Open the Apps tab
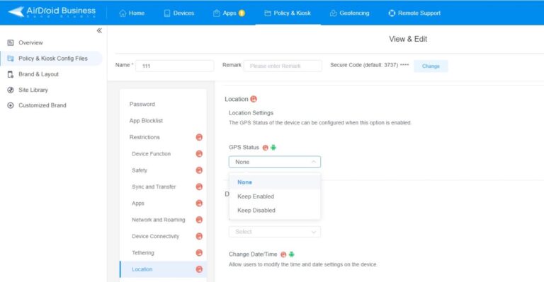 coord(229,13)
